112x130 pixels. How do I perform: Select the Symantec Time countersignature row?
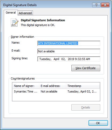pos(56,91)
